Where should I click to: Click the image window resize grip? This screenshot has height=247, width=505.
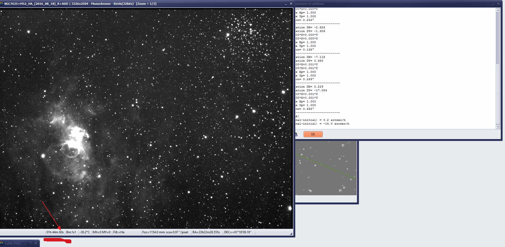[291, 234]
